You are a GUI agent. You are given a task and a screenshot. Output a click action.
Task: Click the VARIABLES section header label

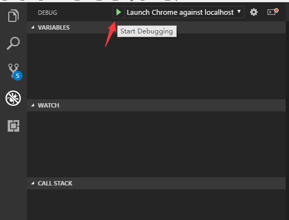[54, 27]
